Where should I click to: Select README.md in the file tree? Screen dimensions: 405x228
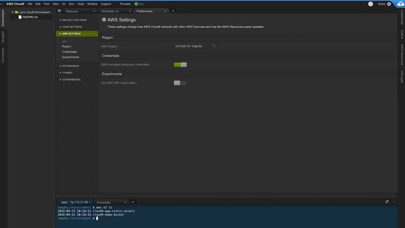pyautogui.click(x=30, y=17)
